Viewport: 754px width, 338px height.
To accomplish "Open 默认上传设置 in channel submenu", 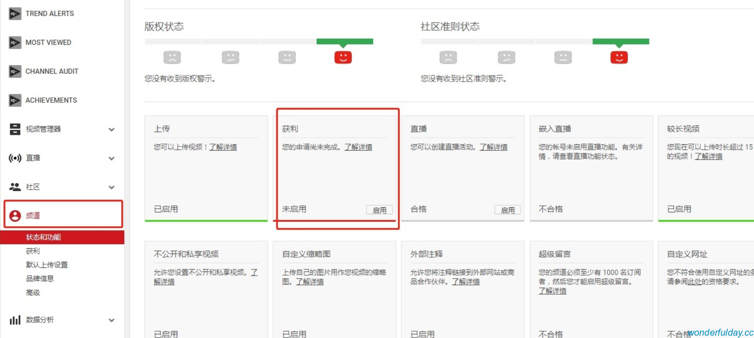I will tap(47, 265).
